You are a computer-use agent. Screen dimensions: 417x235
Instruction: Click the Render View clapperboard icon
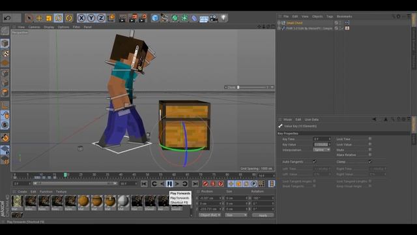click(x=122, y=18)
